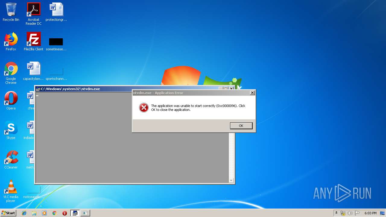Click OK in the Application Error dialog

coord(241,126)
